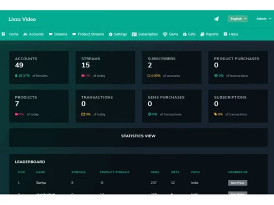Open the Reports menu item
Viewport: 274px width, 205px height.
point(212,34)
